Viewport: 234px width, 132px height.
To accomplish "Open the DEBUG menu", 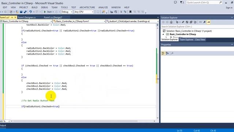I will coord(45,7).
